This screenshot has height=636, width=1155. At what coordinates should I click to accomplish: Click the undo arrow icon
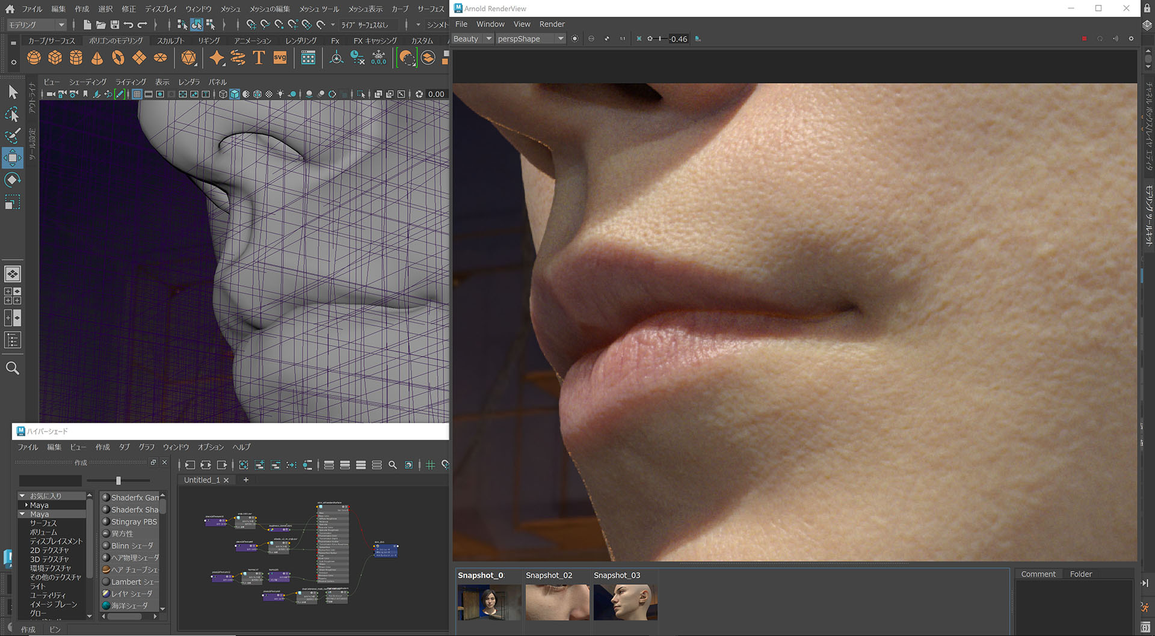pos(128,25)
